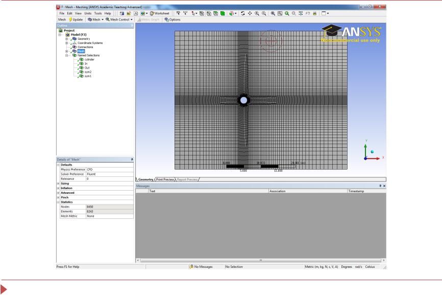Viewport: 442px width, 295px height.
Task: Close the Messages panel
Action: click(384, 186)
